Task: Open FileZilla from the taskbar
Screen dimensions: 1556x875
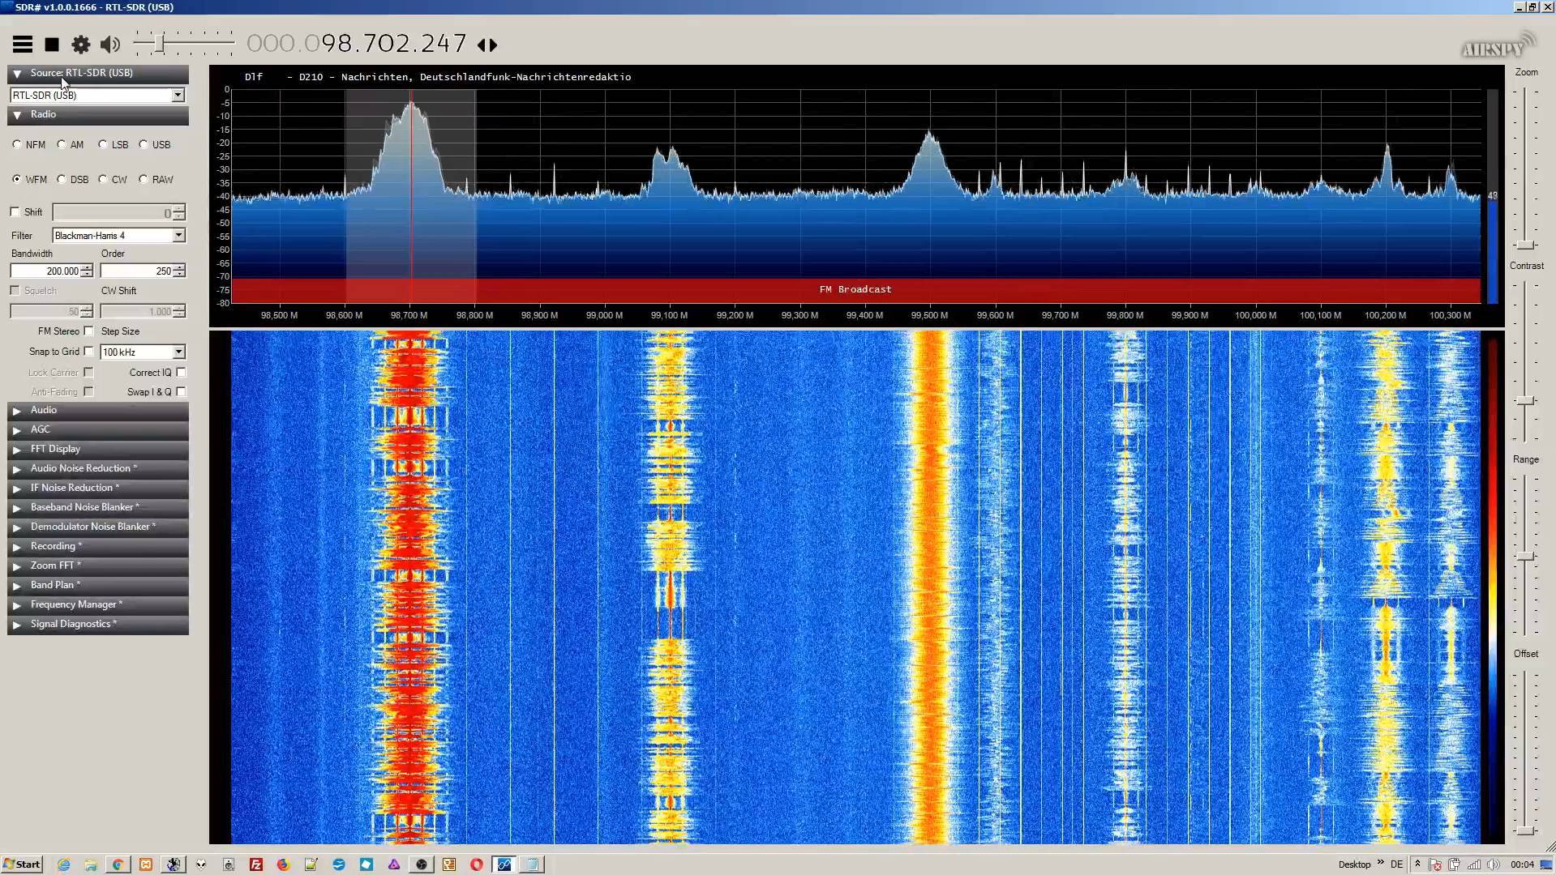Action: coord(256,864)
